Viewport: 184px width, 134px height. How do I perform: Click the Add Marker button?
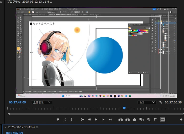tap(58, 120)
